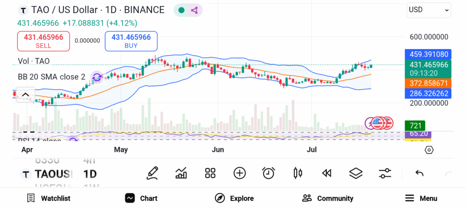Open the Community tab
The width and height of the screenshot is (466, 209).
click(x=328, y=198)
